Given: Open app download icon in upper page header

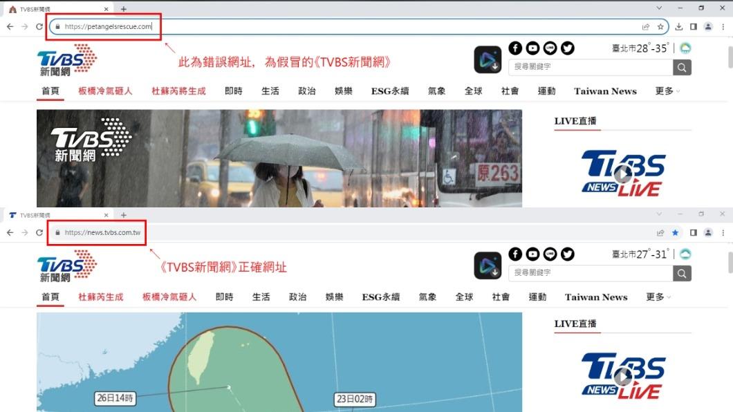Looking at the screenshot, I should point(488,59).
